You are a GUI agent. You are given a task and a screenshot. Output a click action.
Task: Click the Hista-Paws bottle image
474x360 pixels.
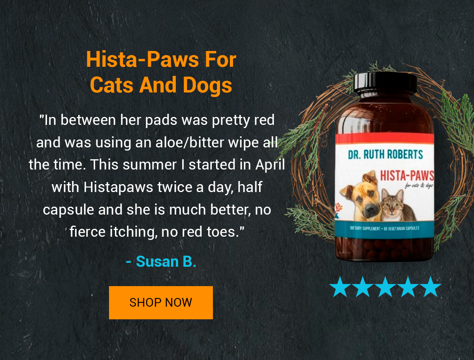click(x=384, y=166)
